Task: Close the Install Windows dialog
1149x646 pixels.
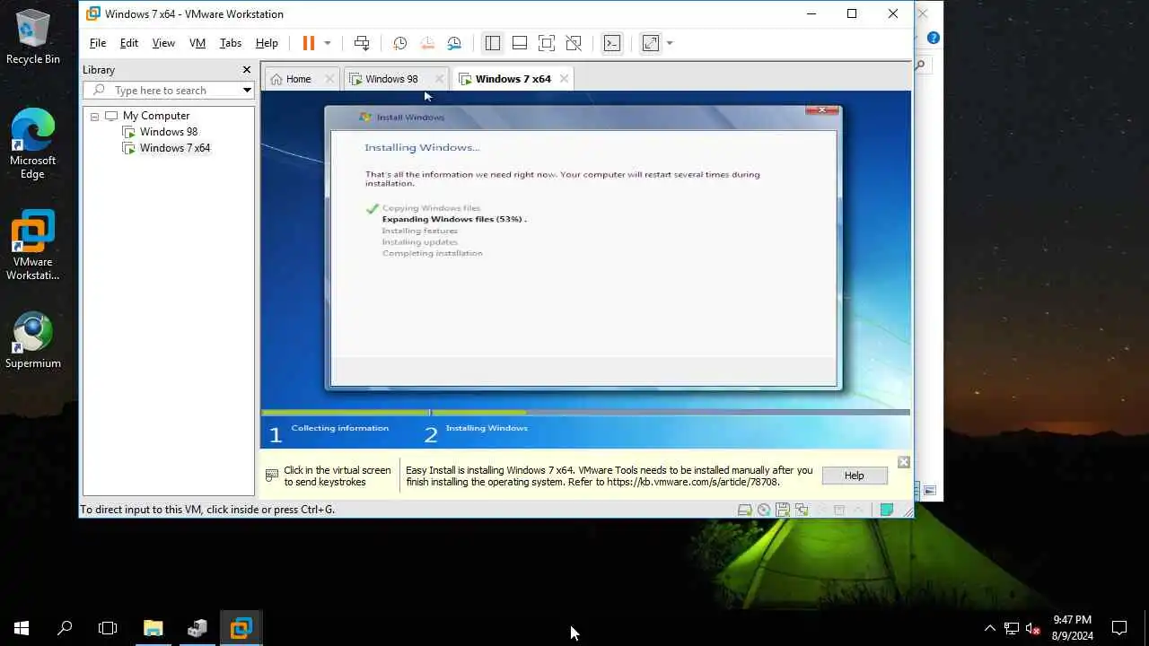Action: pyautogui.click(x=821, y=110)
